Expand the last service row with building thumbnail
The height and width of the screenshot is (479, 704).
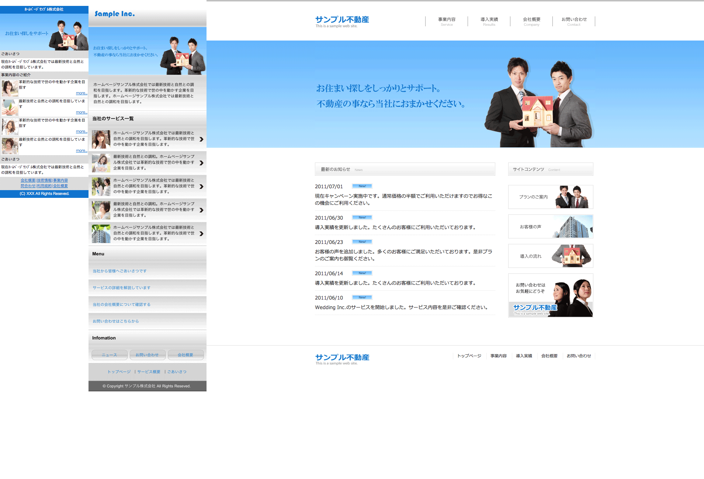[201, 234]
